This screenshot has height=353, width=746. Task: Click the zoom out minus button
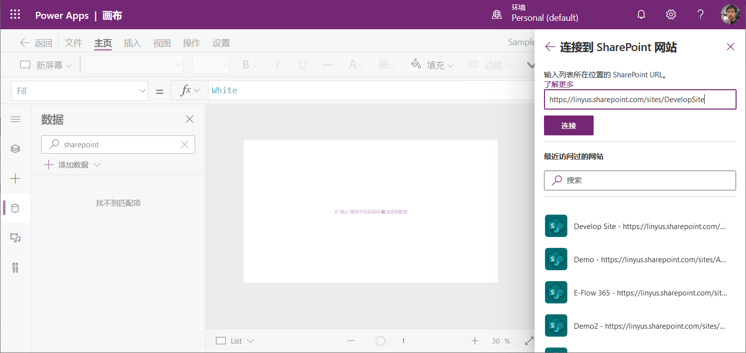pyautogui.click(x=351, y=341)
